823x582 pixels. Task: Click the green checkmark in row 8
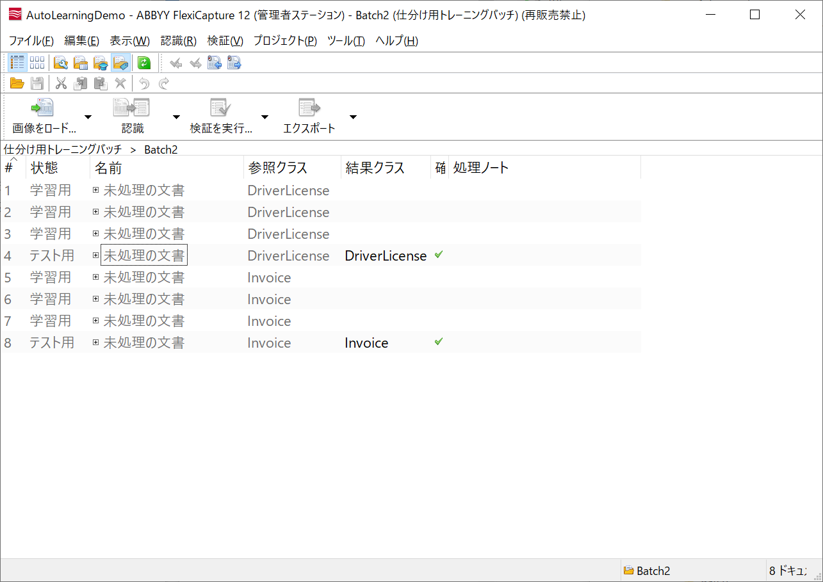coord(439,341)
